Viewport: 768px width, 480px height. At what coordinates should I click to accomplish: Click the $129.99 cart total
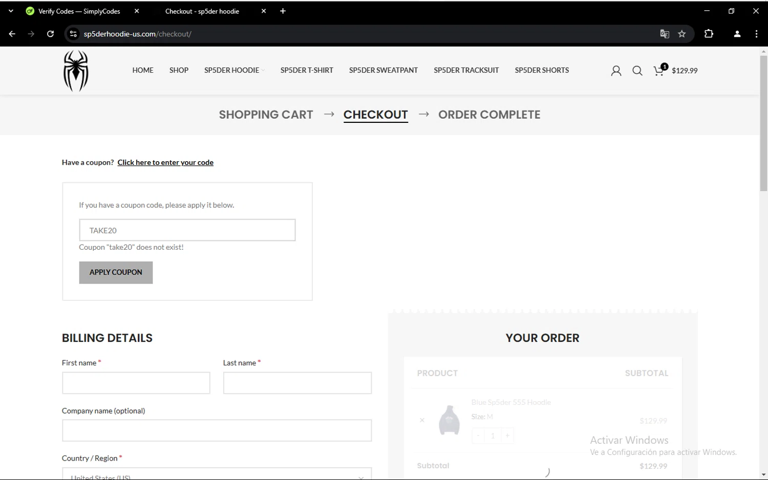[x=685, y=71]
